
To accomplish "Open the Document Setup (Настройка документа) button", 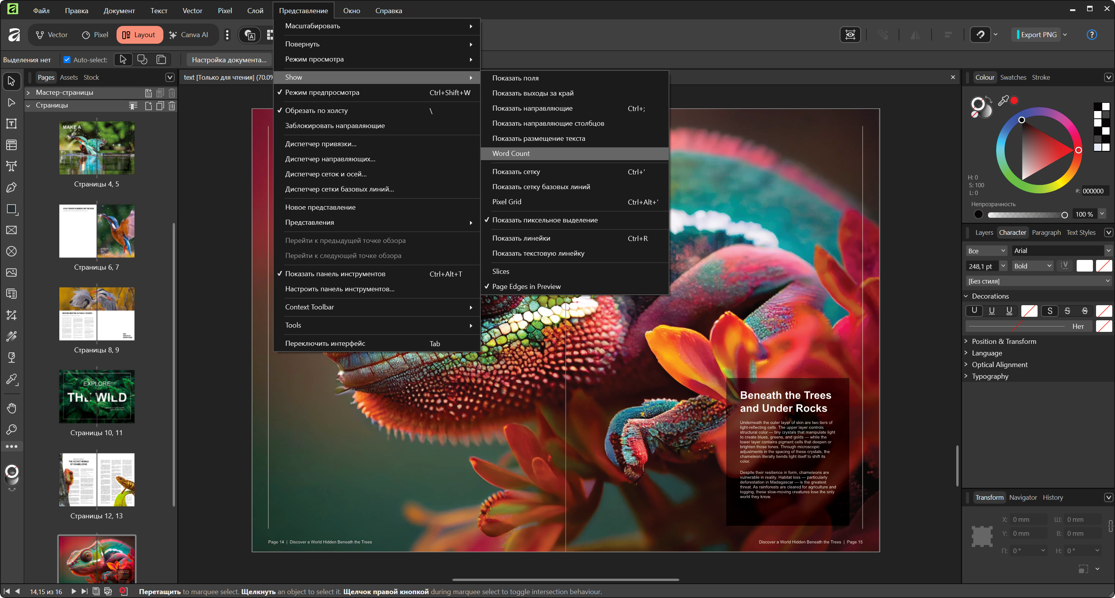I will [229, 60].
